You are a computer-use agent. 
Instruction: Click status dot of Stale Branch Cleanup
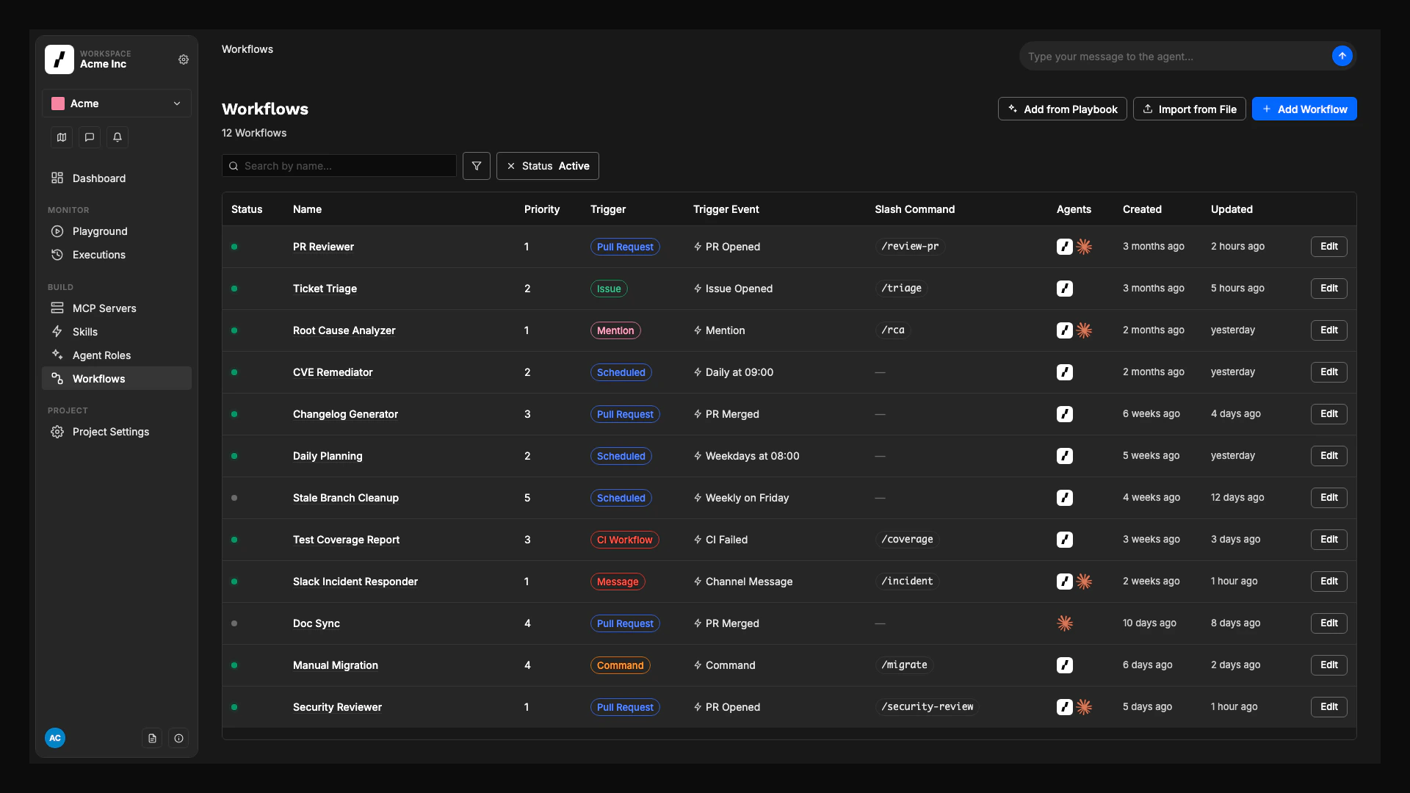pyautogui.click(x=234, y=498)
